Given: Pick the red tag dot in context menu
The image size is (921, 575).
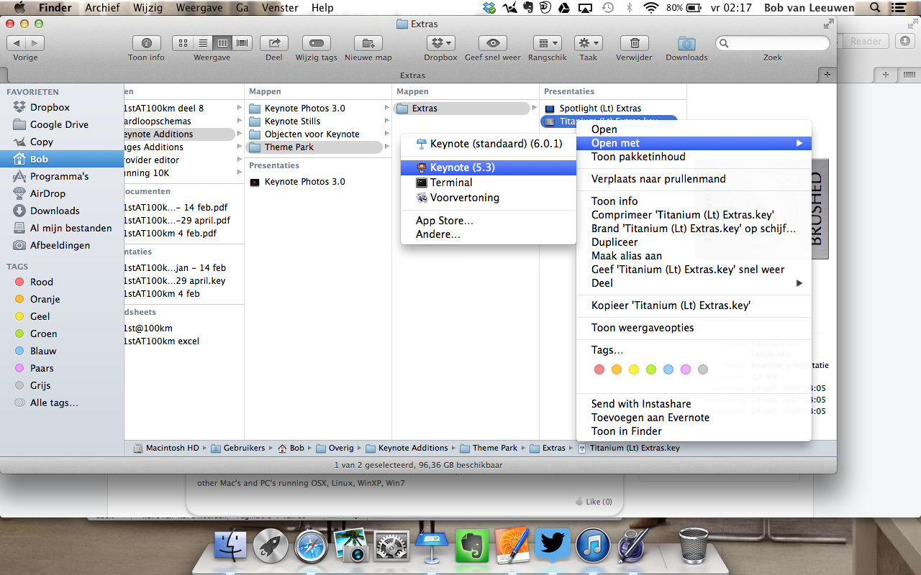Looking at the screenshot, I should 599,369.
